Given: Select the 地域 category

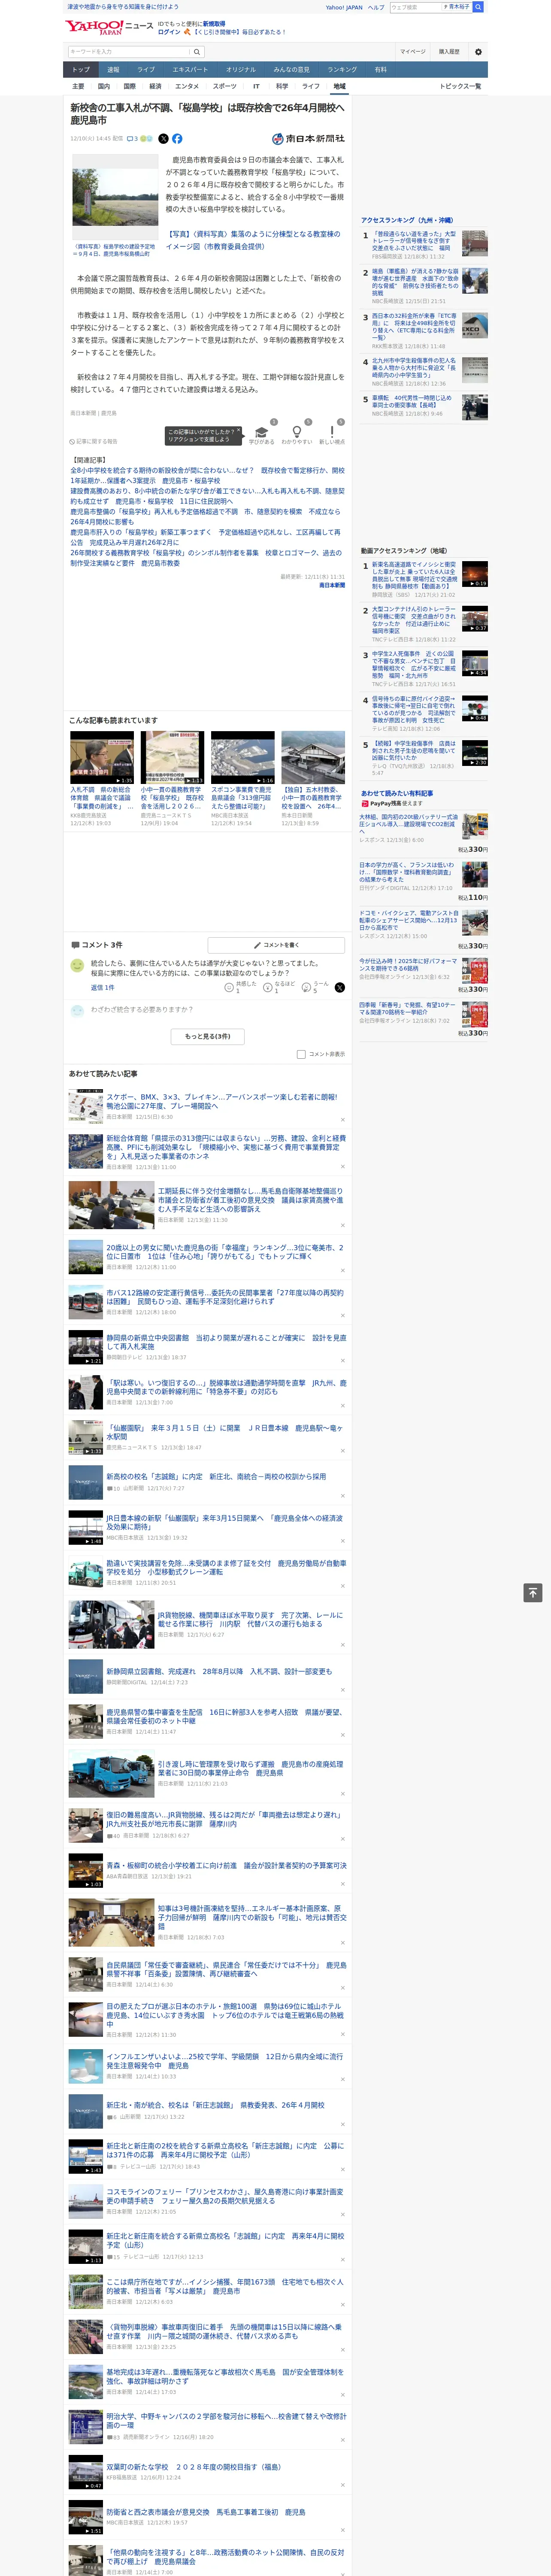Looking at the screenshot, I should (x=340, y=87).
